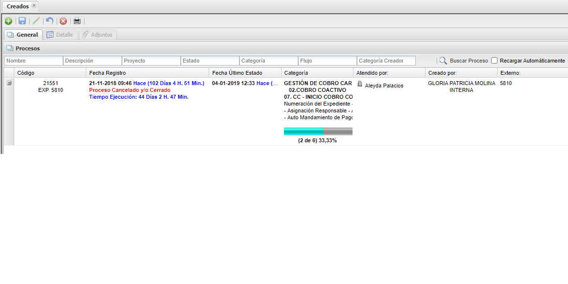Focus the Estado filter field
The height and width of the screenshot is (284, 568).
210,61
